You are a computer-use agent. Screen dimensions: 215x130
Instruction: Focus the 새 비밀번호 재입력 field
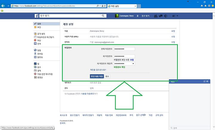point(124,64)
